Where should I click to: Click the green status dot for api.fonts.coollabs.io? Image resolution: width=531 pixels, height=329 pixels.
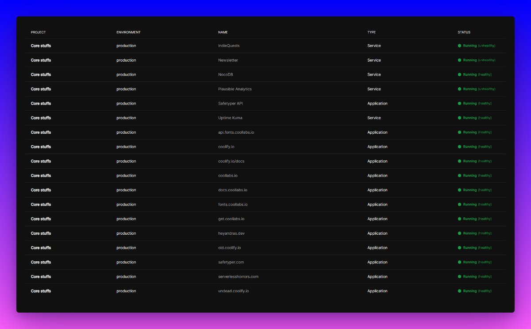pos(459,132)
